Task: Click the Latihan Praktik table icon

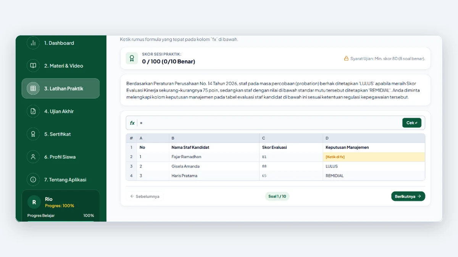Action: click(33, 89)
